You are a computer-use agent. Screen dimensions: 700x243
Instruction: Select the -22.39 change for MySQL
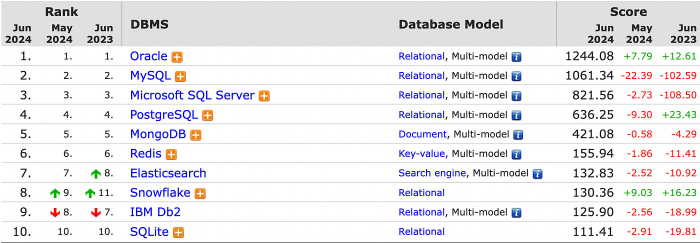(636, 76)
